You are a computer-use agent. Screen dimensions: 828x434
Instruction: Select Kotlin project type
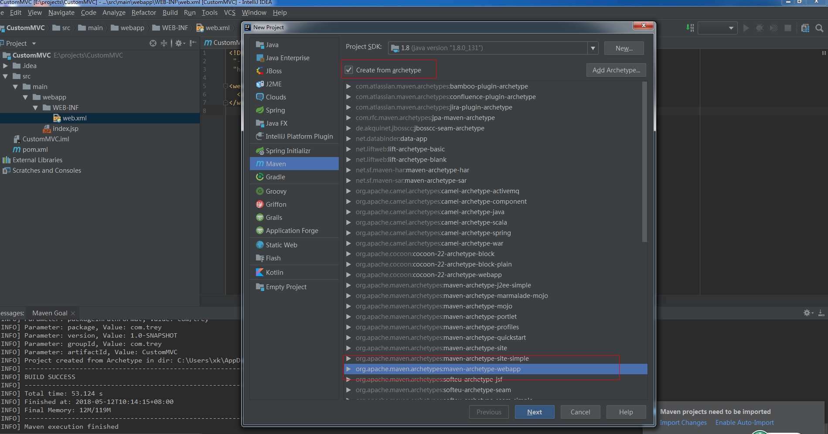294,273
